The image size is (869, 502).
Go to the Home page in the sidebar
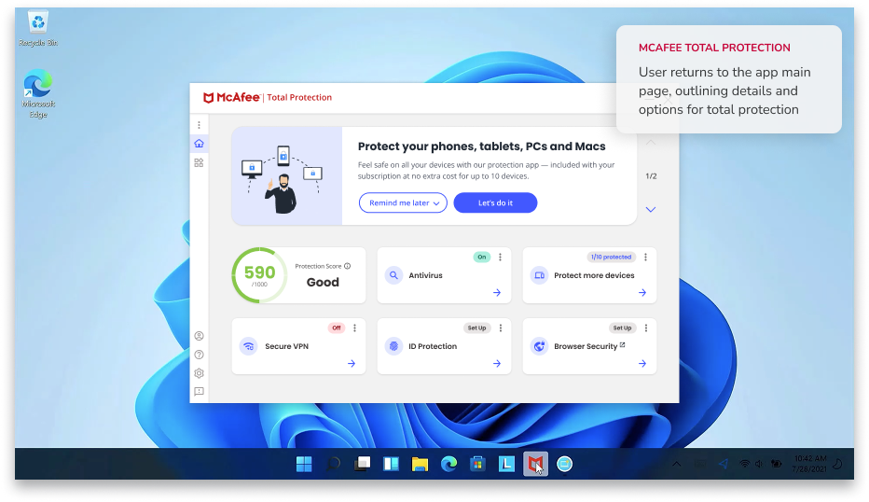pos(199,144)
